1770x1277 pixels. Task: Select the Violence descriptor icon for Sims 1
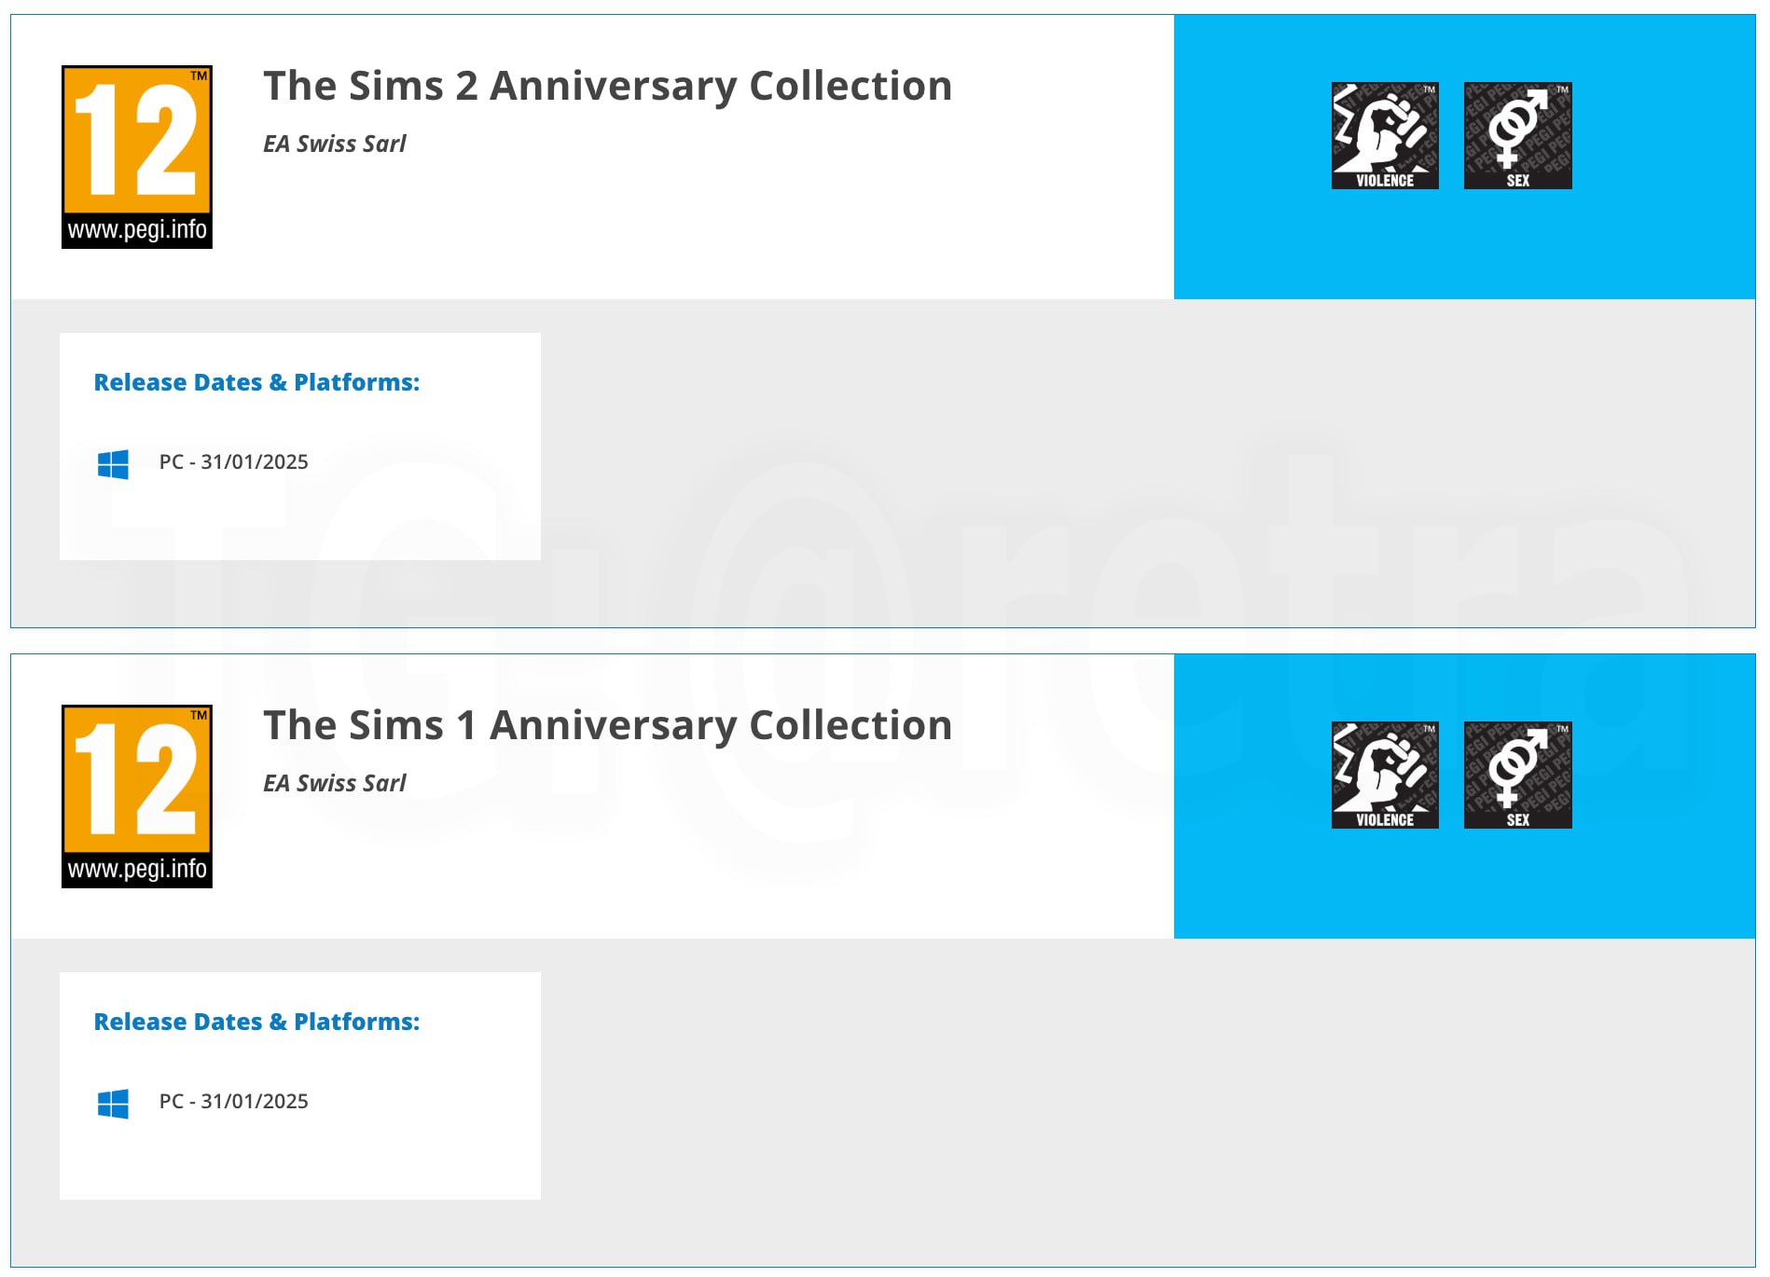tap(1385, 775)
